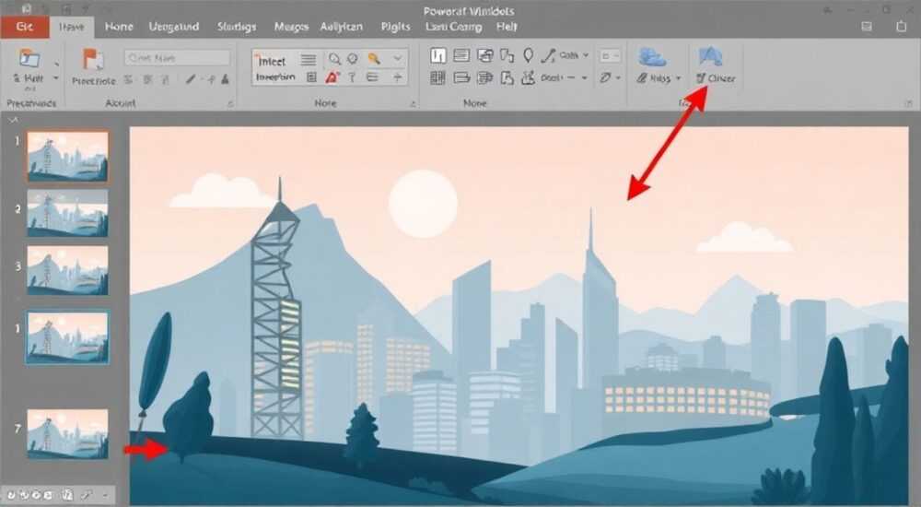
Task: Open the red Eic file tab
Action: [x=24, y=27]
